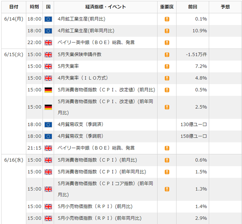The height and width of the screenshot is (224, 242).
Task: Click the 時刻 column header
Action: [x=34, y=7]
